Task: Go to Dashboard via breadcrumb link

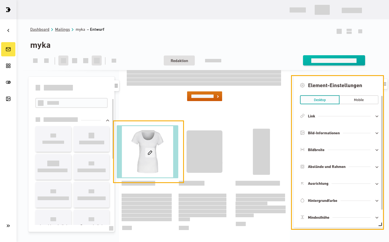Action: pyautogui.click(x=40, y=30)
